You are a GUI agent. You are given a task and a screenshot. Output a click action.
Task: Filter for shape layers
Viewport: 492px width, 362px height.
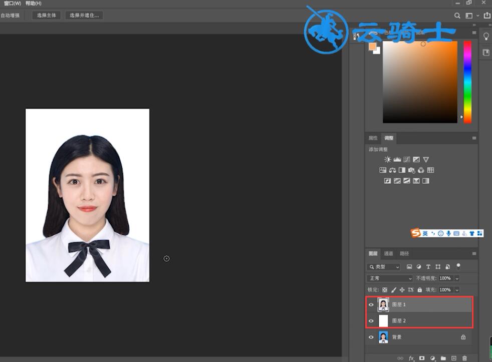(438, 267)
